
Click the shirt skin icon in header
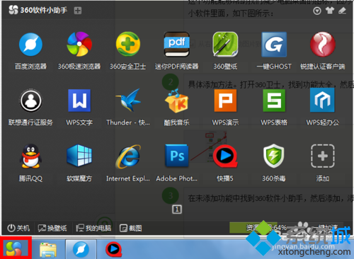(330, 11)
